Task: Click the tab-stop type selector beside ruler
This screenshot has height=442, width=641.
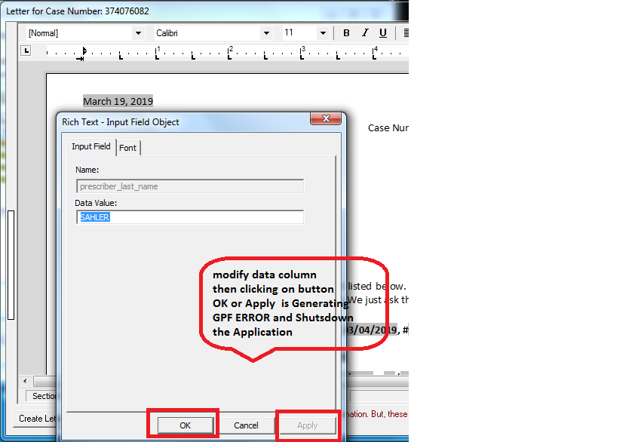Action: click(x=26, y=51)
